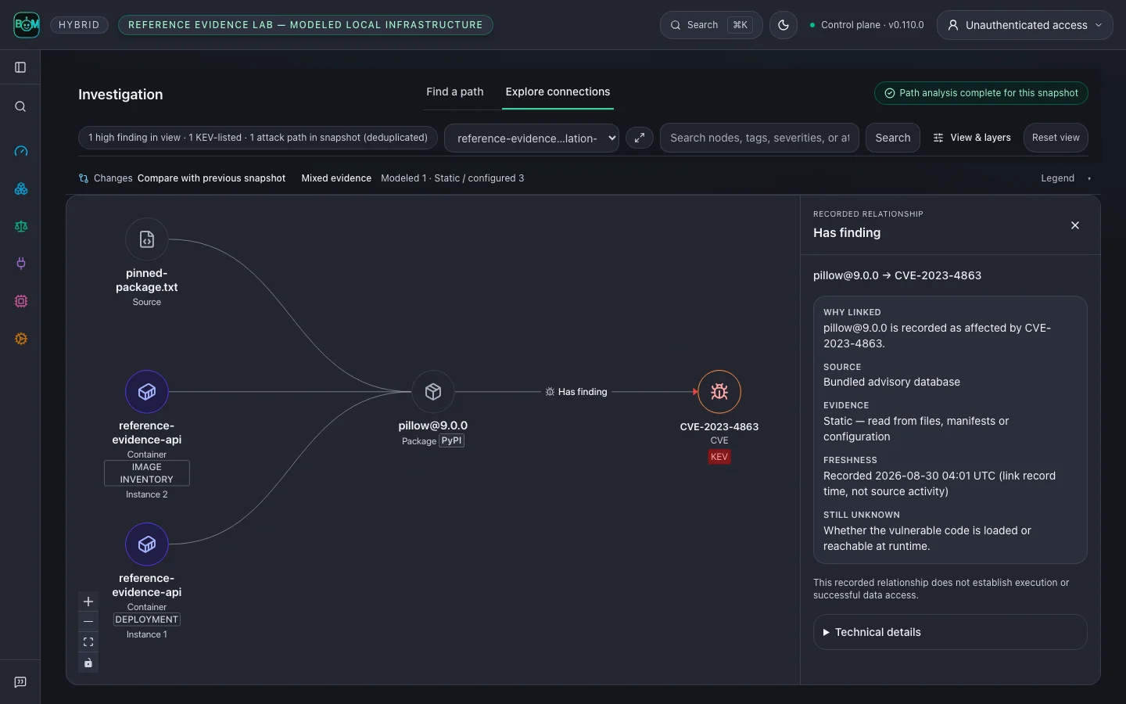The width and height of the screenshot is (1126, 704).
Task: Click the BOM logo icon
Action: tap(27, 25)
